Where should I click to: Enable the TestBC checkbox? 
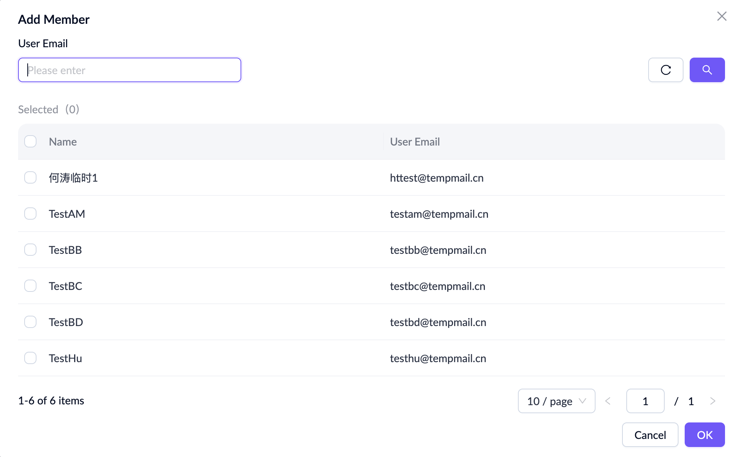tap(30, 286)
